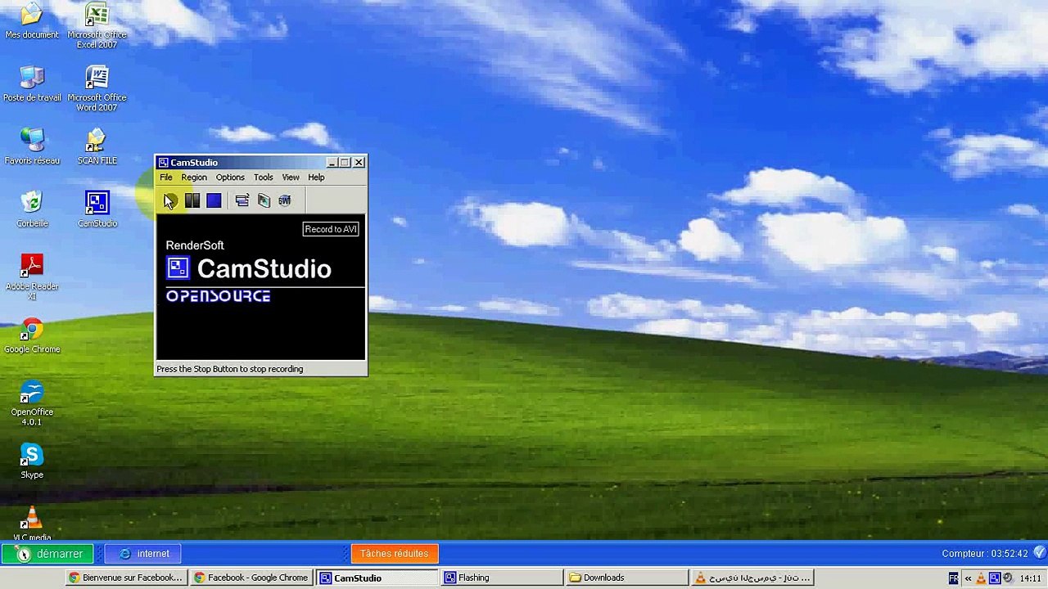The height and width of the screenshot is (589, 1048).
Task: Switch to the VLC player taskbar window
Action: 752,578
